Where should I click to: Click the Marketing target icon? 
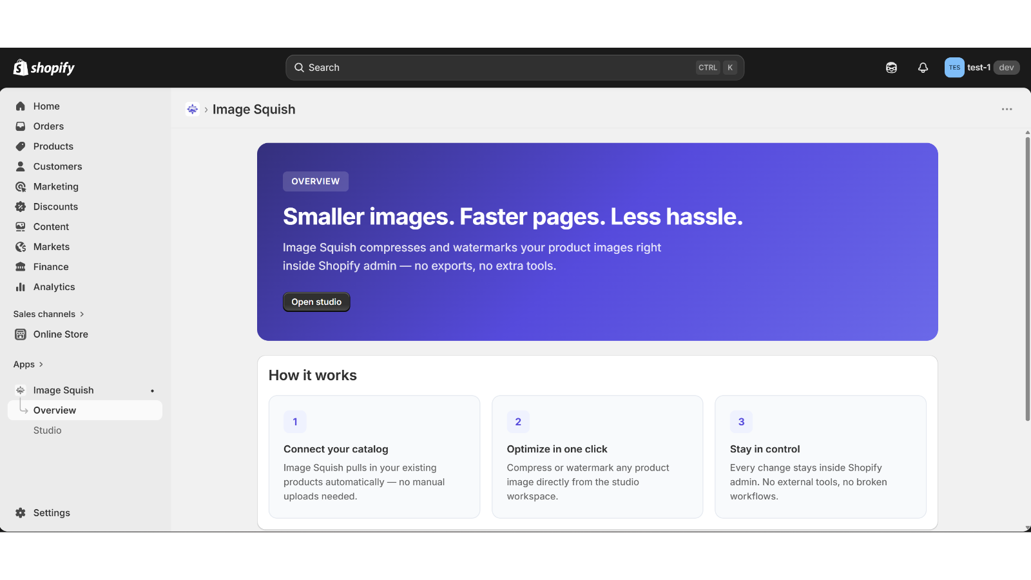pos(21,186)
